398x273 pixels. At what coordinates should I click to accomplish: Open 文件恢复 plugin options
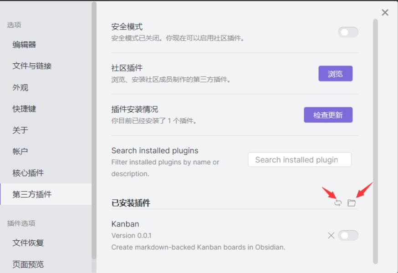46,243
